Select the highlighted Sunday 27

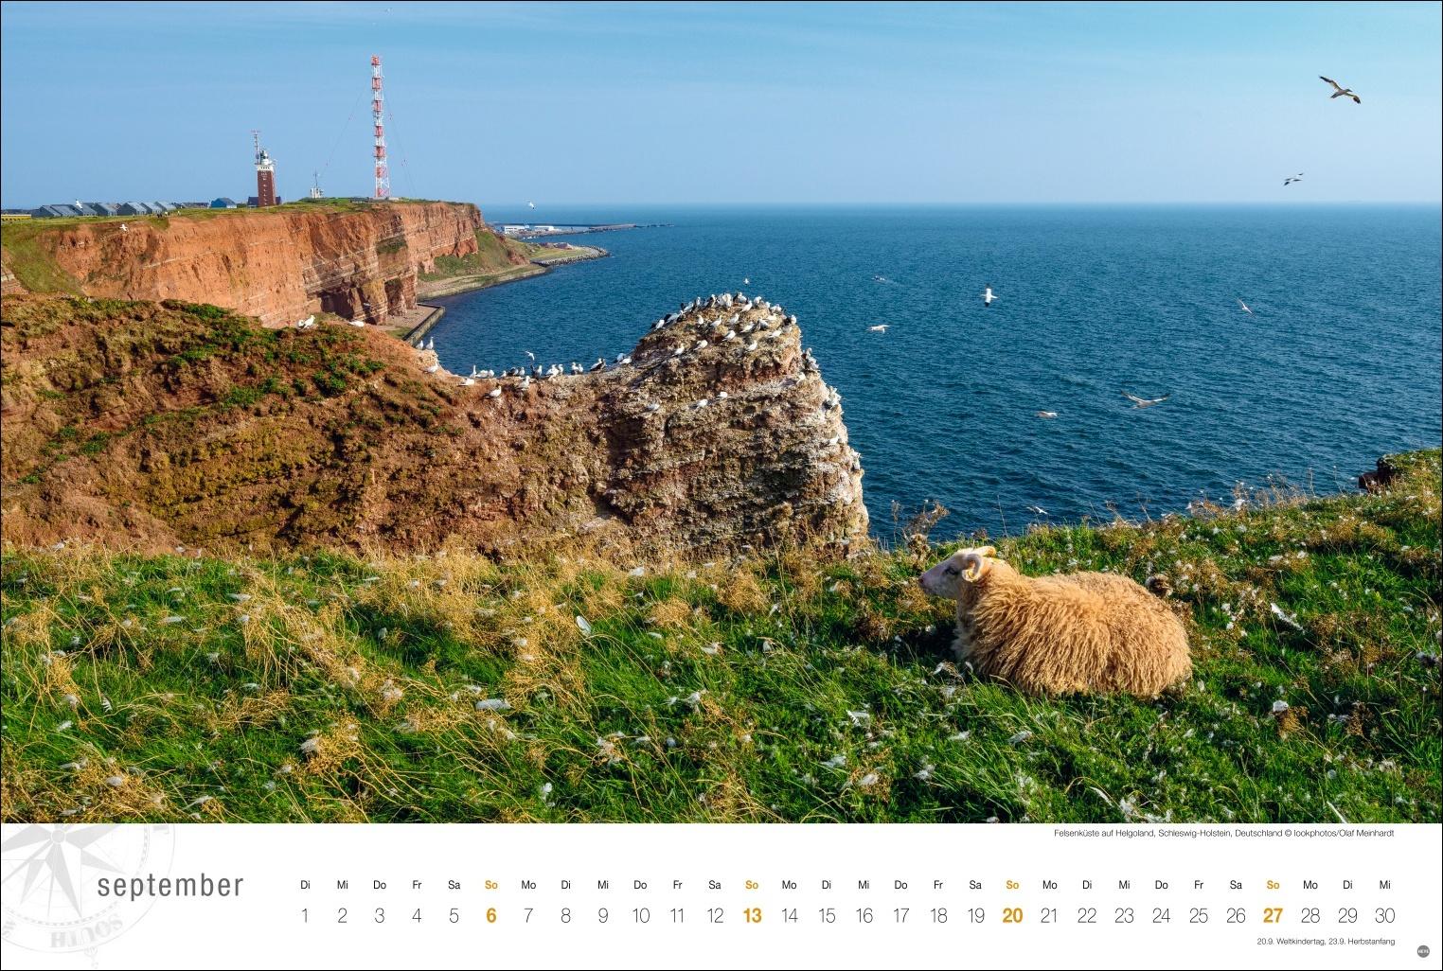coord(1274,916)
